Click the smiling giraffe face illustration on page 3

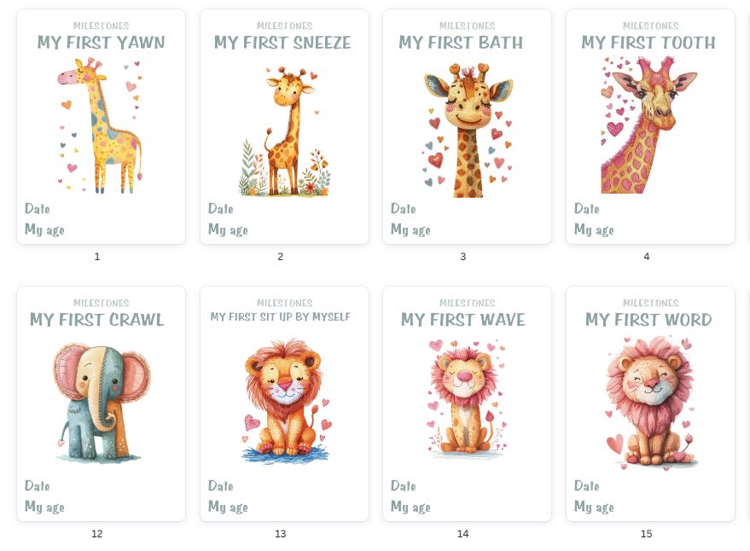tap(468, 130)
